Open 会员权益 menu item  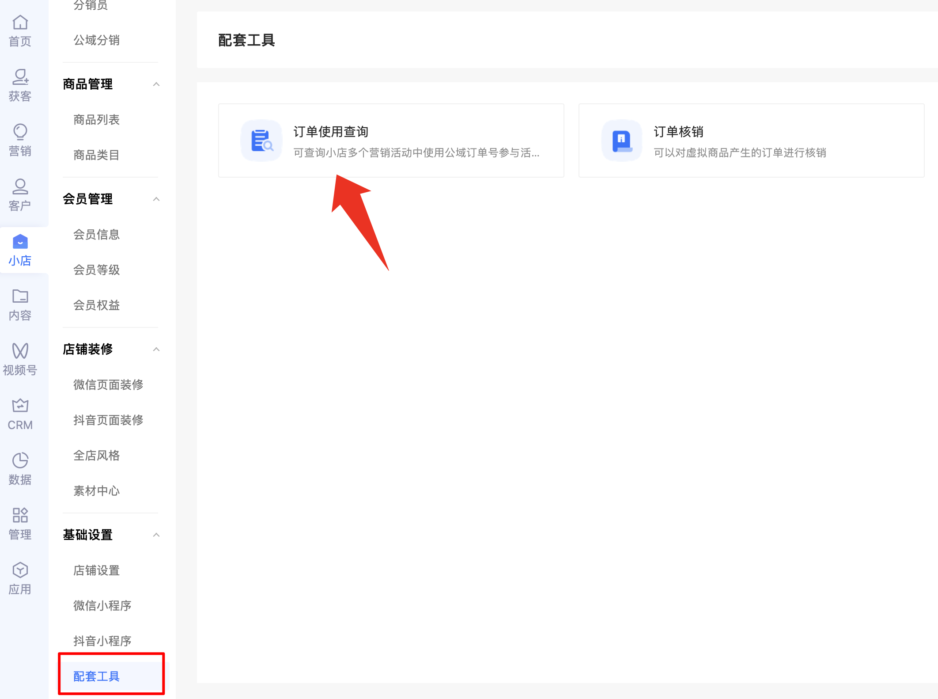click(x=96, y=305)
